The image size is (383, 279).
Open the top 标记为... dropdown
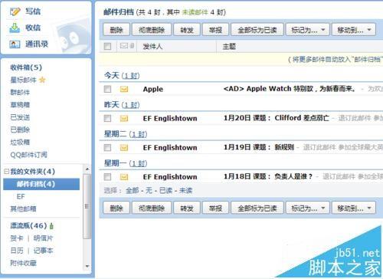[308, 30]
